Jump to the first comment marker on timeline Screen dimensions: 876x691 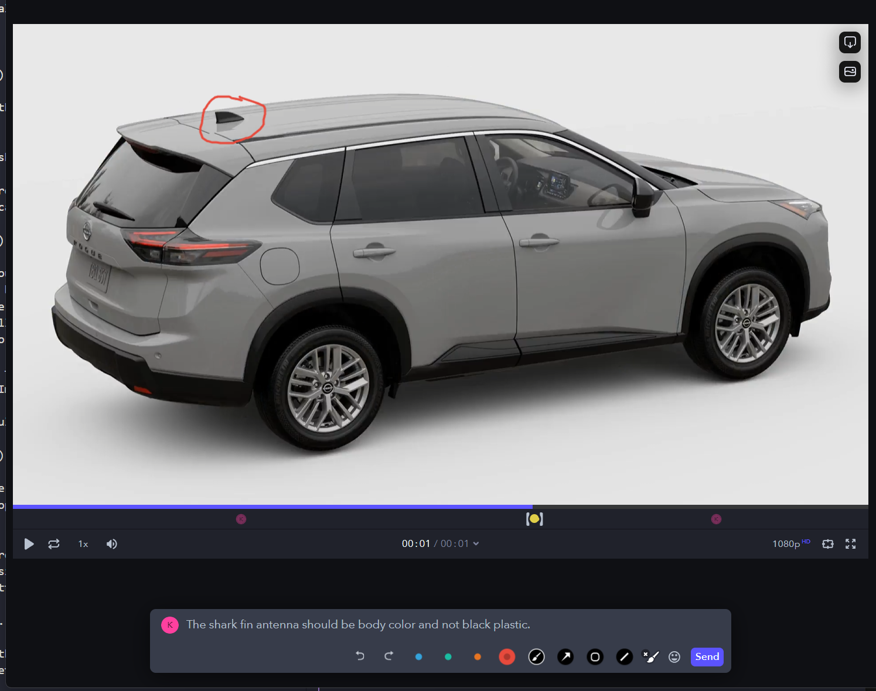pos(241,519)
